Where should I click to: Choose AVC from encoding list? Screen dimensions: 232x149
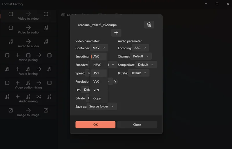[99, 56]
